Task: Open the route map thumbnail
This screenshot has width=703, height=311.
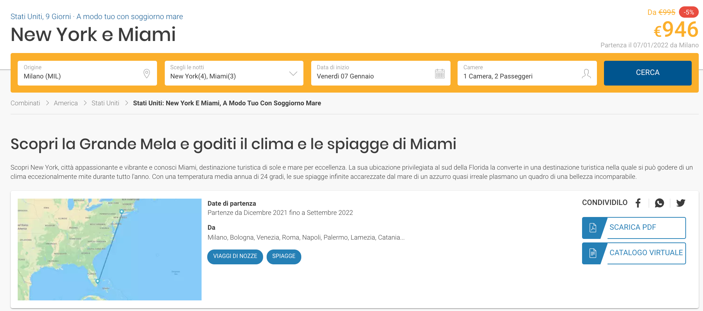Action: pos(110,250)
